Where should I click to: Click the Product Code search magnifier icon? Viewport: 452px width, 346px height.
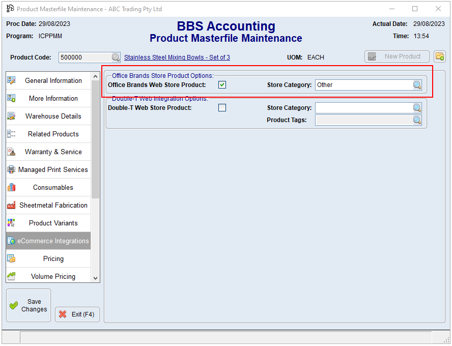tap(116, 57)
